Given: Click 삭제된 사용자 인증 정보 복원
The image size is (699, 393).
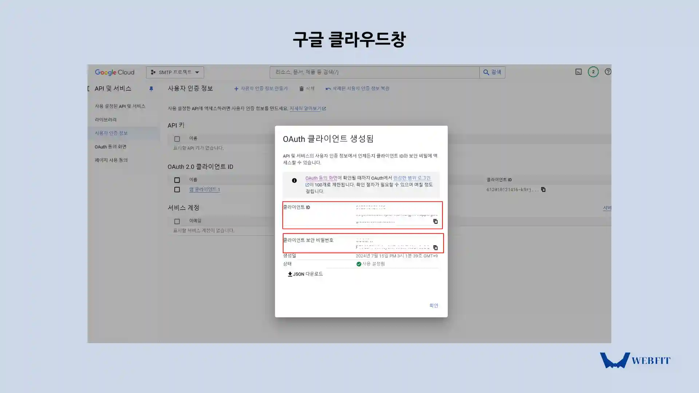Looking at the screenshot, I should [357, 88].
